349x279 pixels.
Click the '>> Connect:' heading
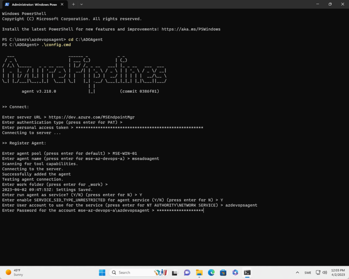(16, 107)
